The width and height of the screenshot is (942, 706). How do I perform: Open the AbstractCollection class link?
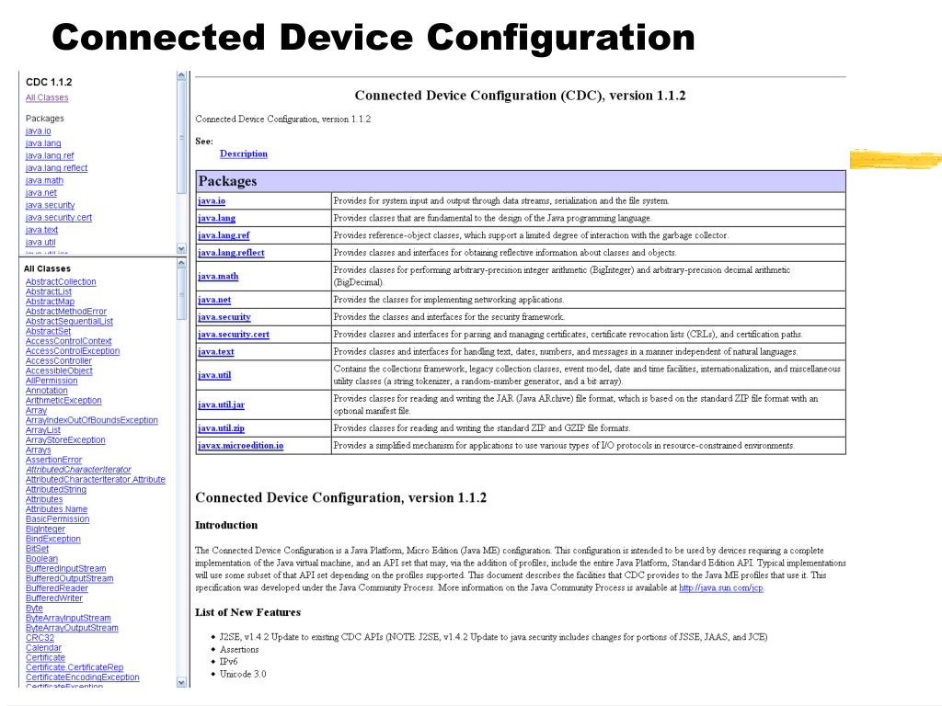pos(61,281)
